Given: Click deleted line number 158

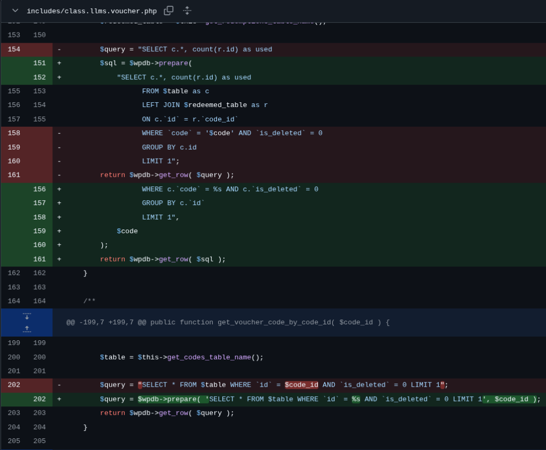Looking at the screenshot, I should click(14, 133).
